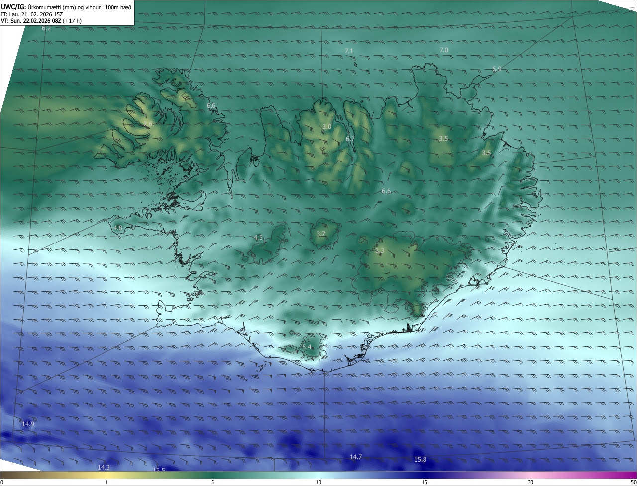
Task: Click the 6.2 value label on the map
Action: [46, 28]
